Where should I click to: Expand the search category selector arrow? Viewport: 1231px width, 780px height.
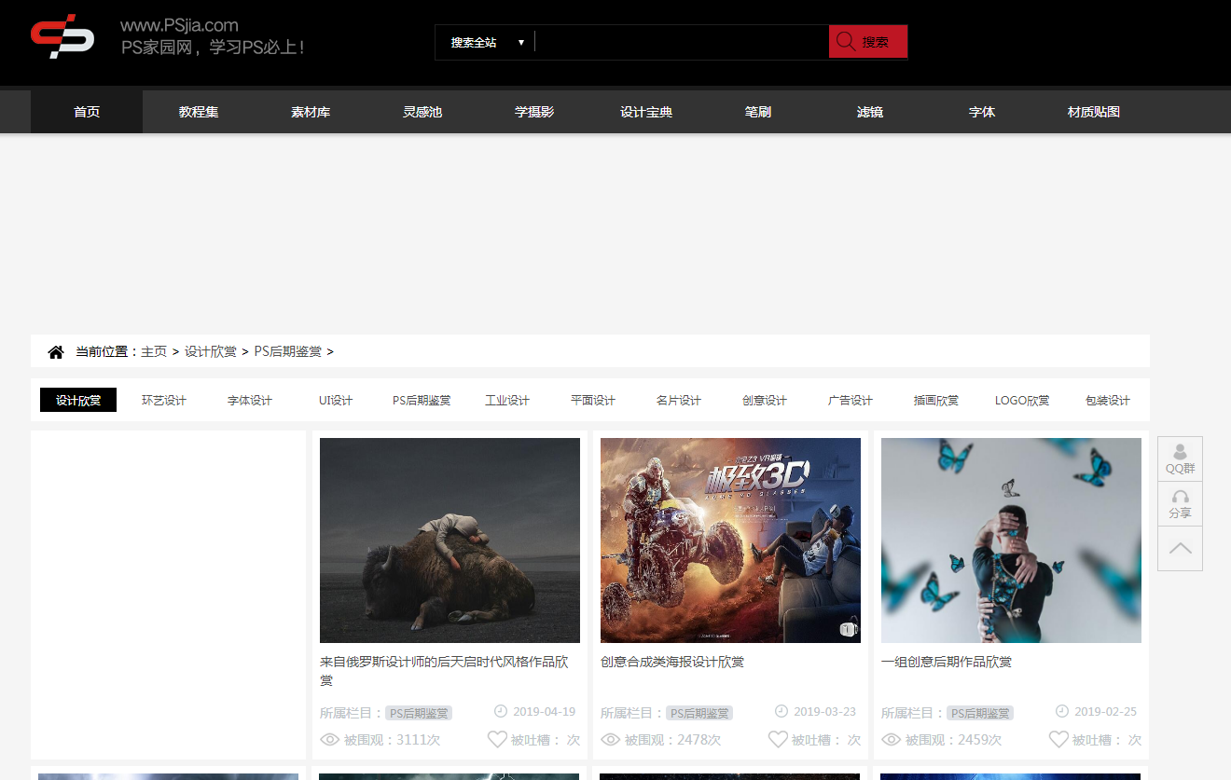coord(522,41)
